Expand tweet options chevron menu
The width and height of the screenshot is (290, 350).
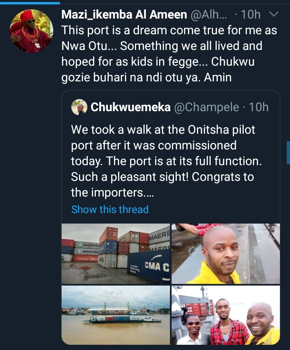274,14
